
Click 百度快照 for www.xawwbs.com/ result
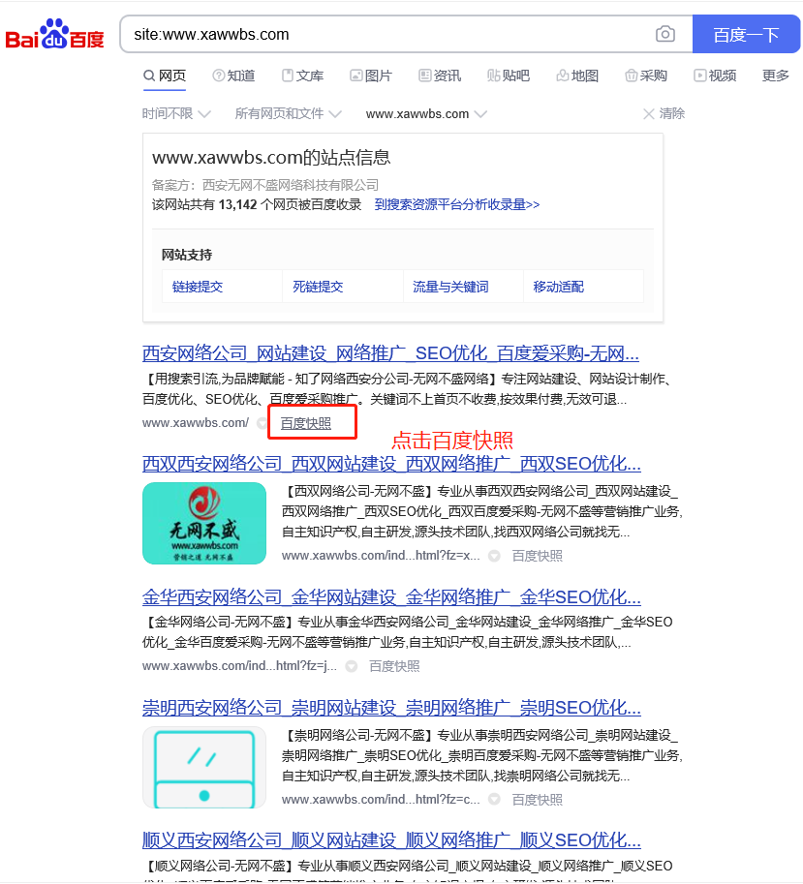(306, 423)
